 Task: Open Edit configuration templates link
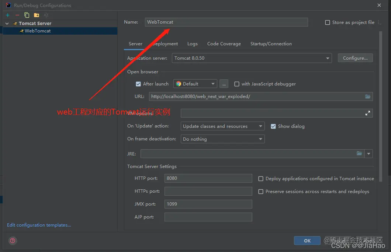(x=39, y=225)
